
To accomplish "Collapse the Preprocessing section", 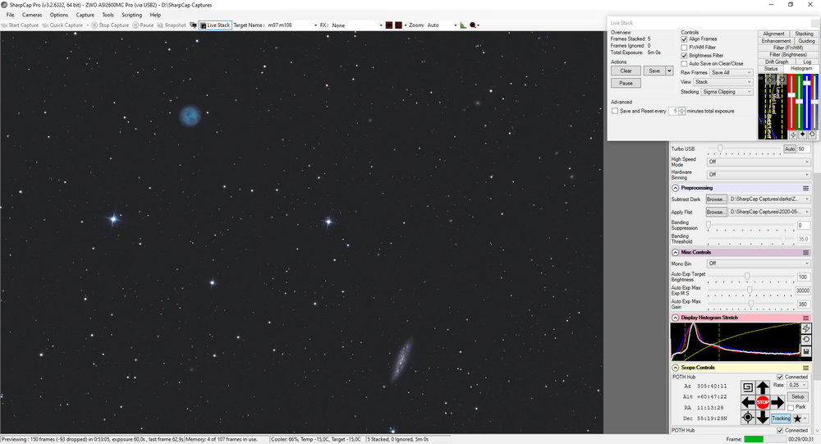I will pyautogui.click(x=676, y=187).
